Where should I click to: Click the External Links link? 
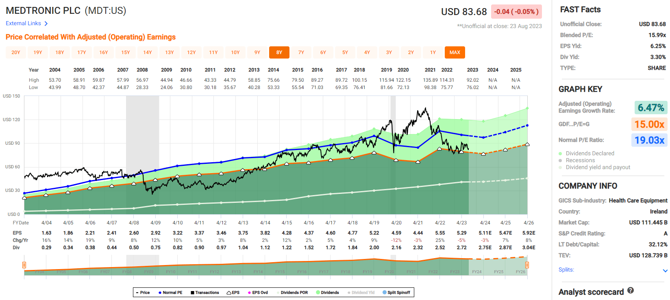tap(23, 23)
